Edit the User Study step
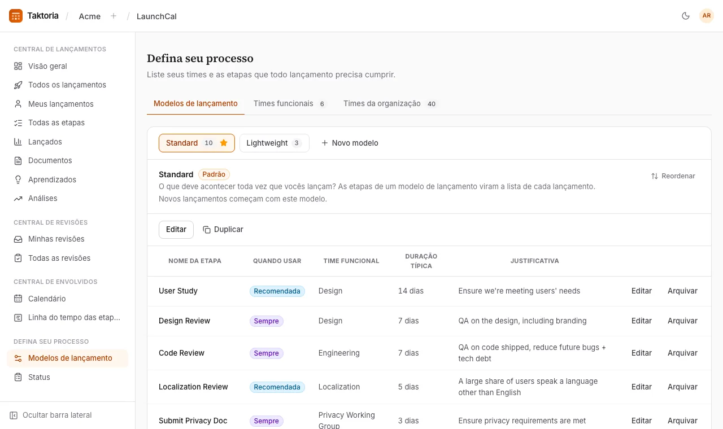 click(x=642, y=291)
